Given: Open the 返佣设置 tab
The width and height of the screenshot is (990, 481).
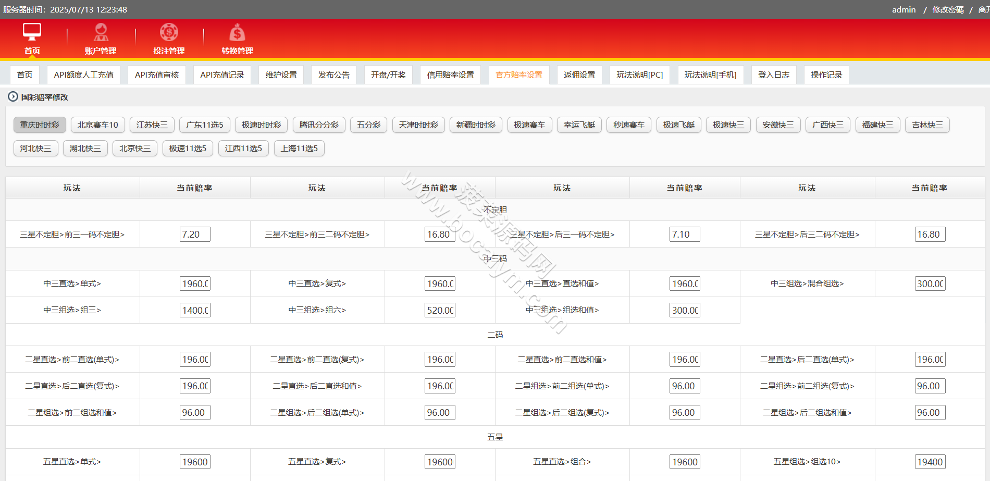Looking at the screenshot, I should coord(579,75).
